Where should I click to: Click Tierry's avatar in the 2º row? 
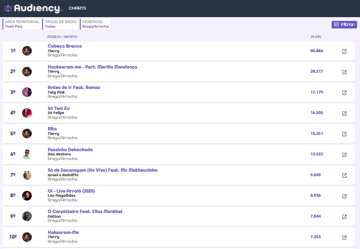[27, 71]
